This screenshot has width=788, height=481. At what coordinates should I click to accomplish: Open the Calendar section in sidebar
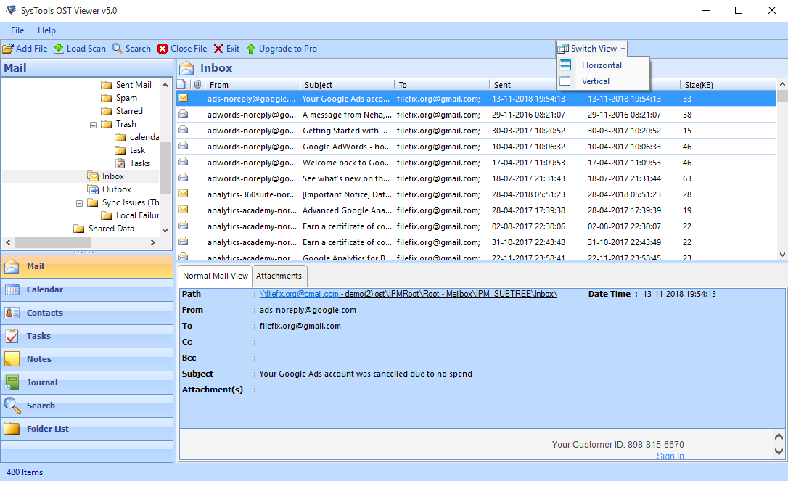tap(44, 289)
